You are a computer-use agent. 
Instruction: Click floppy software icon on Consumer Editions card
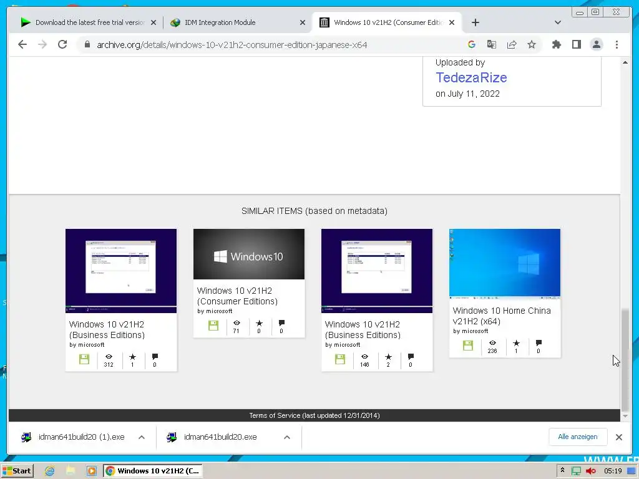point(213,326)
